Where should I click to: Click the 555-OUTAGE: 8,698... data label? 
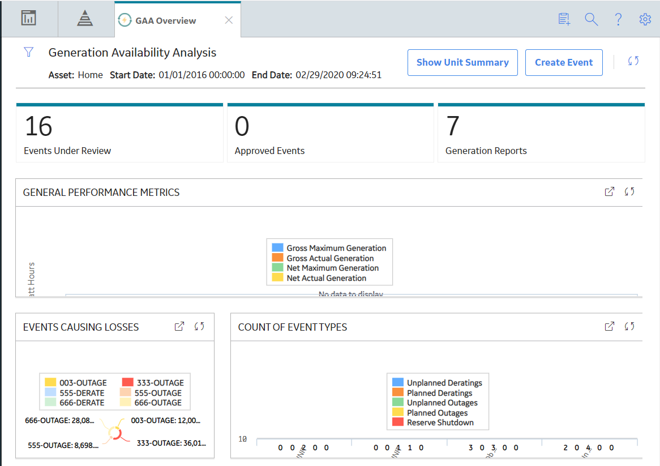pyautogui.click(x=63, y=446)
